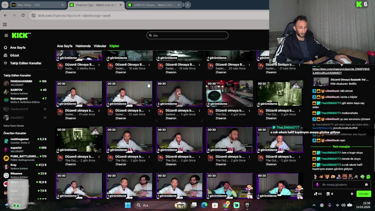Open the Hakkımda channel tab
The image size is (375, 211).
83,46
